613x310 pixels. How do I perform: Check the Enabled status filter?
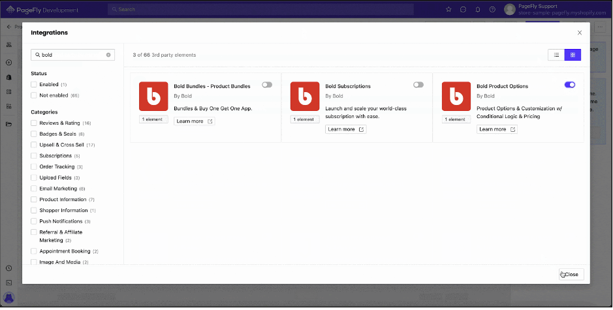[x=34, y=84]
